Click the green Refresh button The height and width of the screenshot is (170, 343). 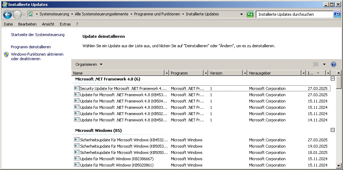click(250, 14)
